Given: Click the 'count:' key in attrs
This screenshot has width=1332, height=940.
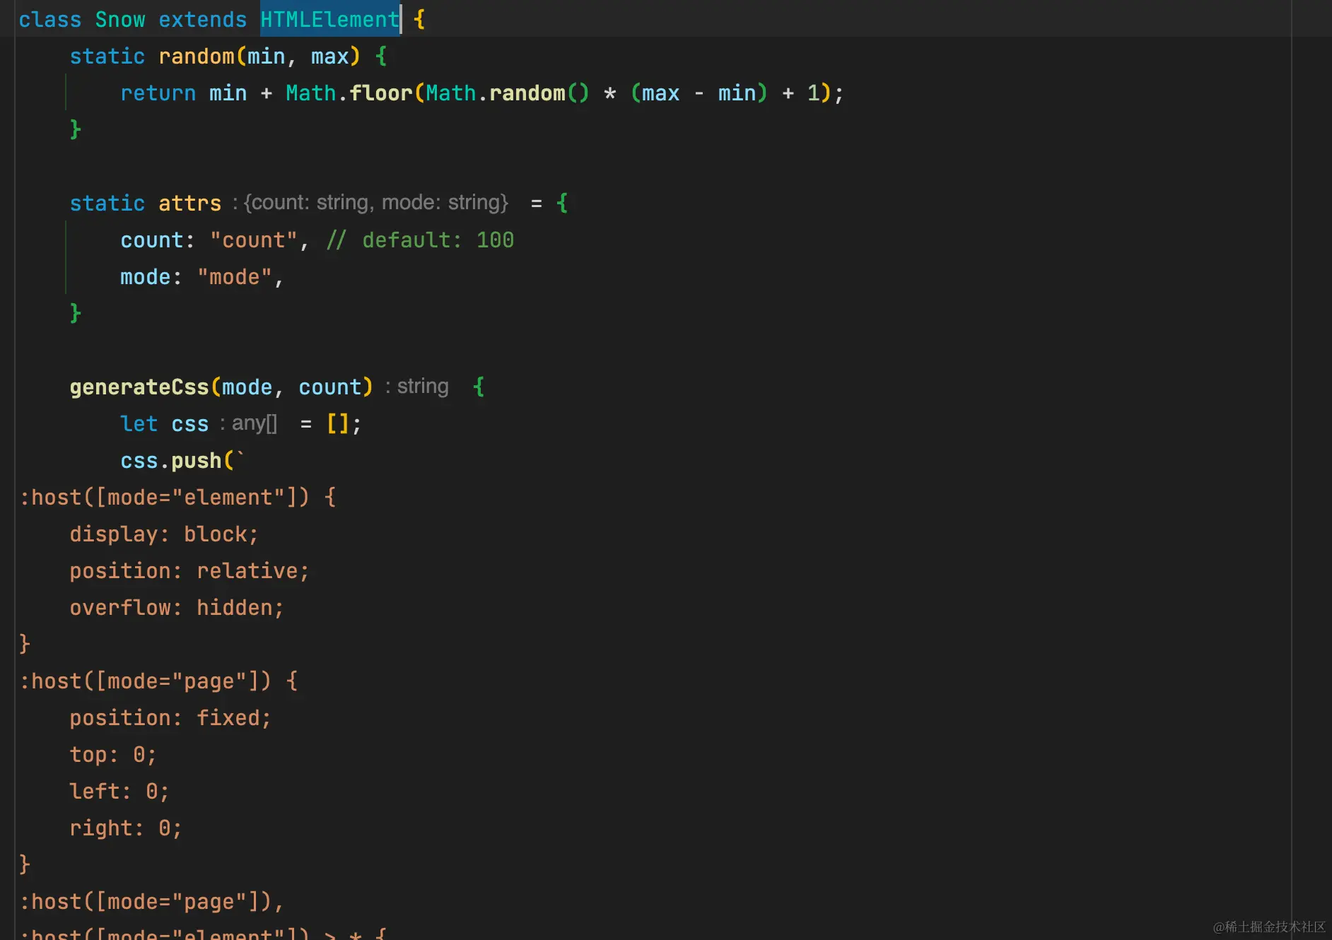Looking at the screenshot, I should pyautogui.click(x=158, y=240).
